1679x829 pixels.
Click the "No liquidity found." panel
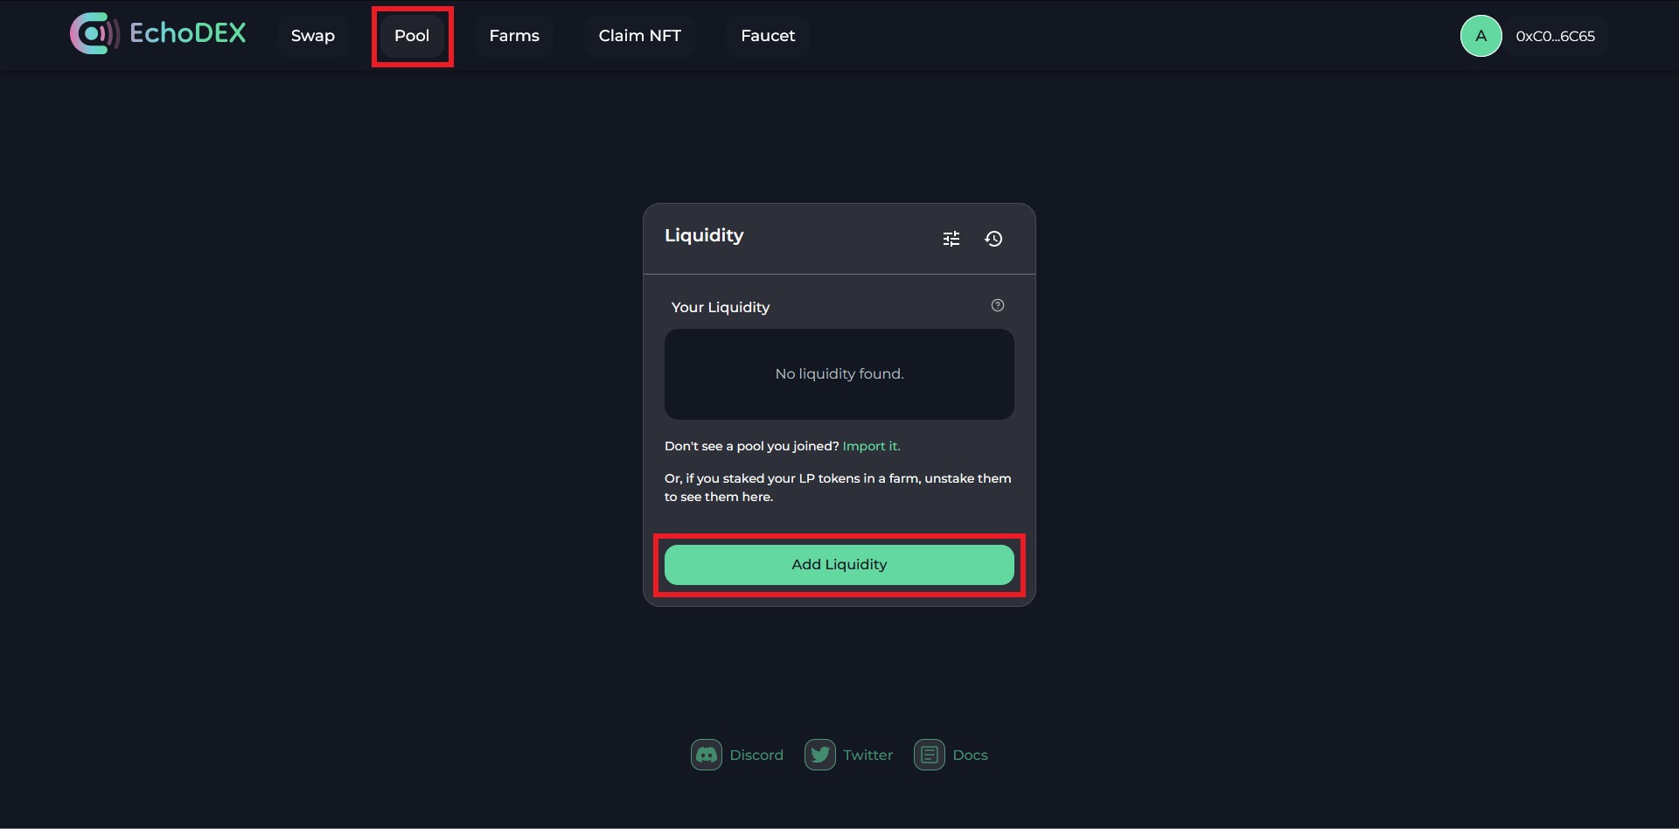point(839,374)
